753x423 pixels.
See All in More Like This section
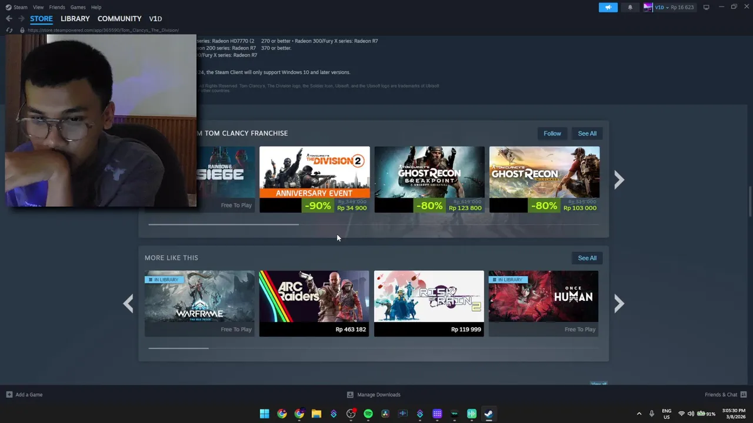tap(587, 258)
